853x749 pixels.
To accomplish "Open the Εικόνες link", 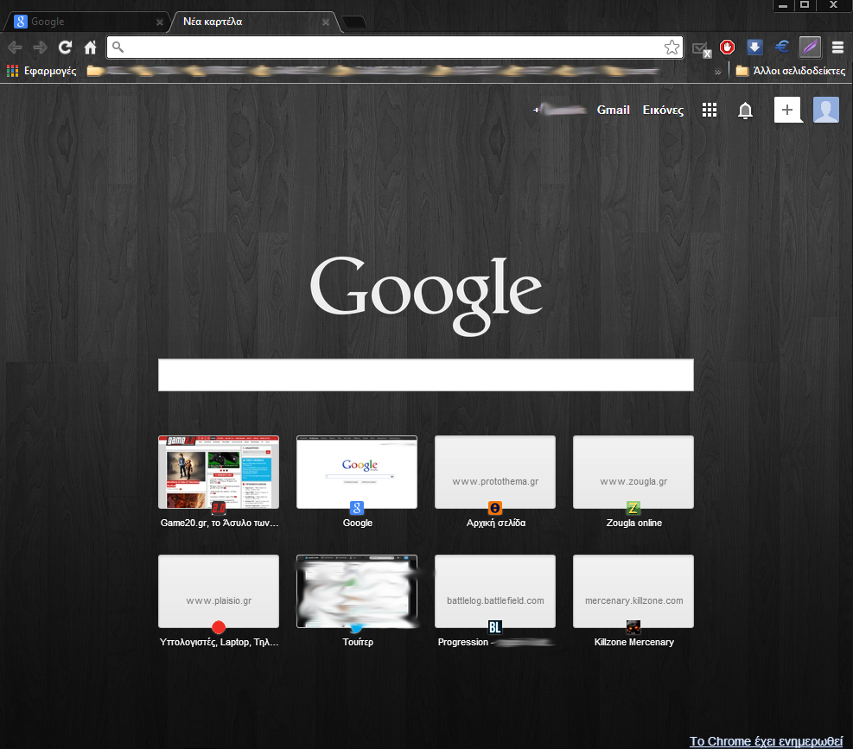I will 663,110.
